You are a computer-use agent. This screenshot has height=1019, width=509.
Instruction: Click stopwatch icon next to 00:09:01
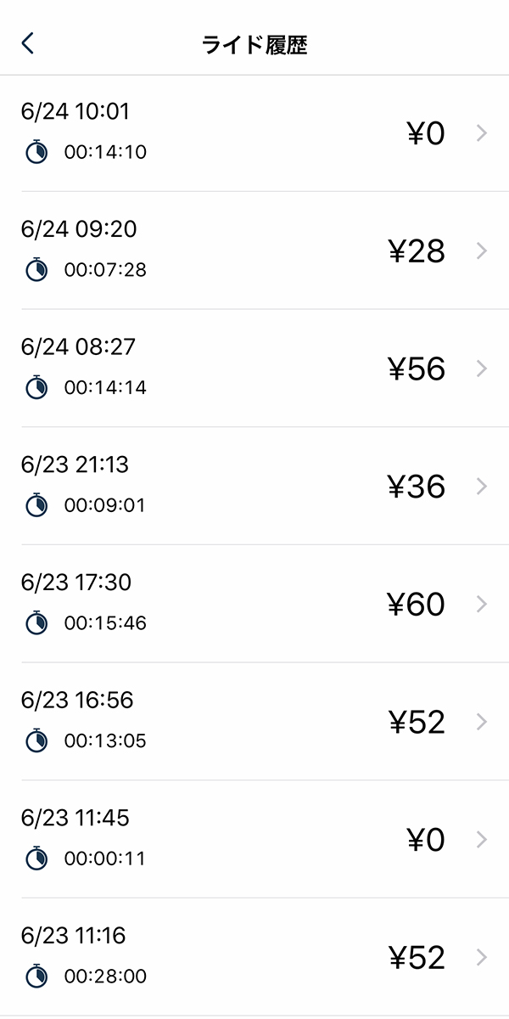pyautogui.click(x=36, y=505)
